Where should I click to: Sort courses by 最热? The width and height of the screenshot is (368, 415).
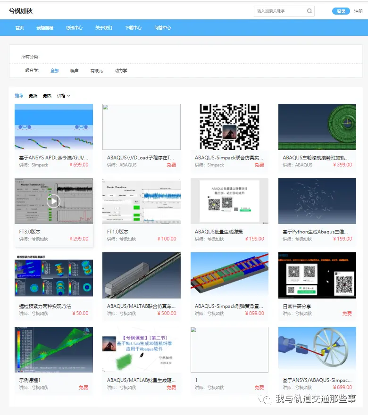(x=47, y=96)
